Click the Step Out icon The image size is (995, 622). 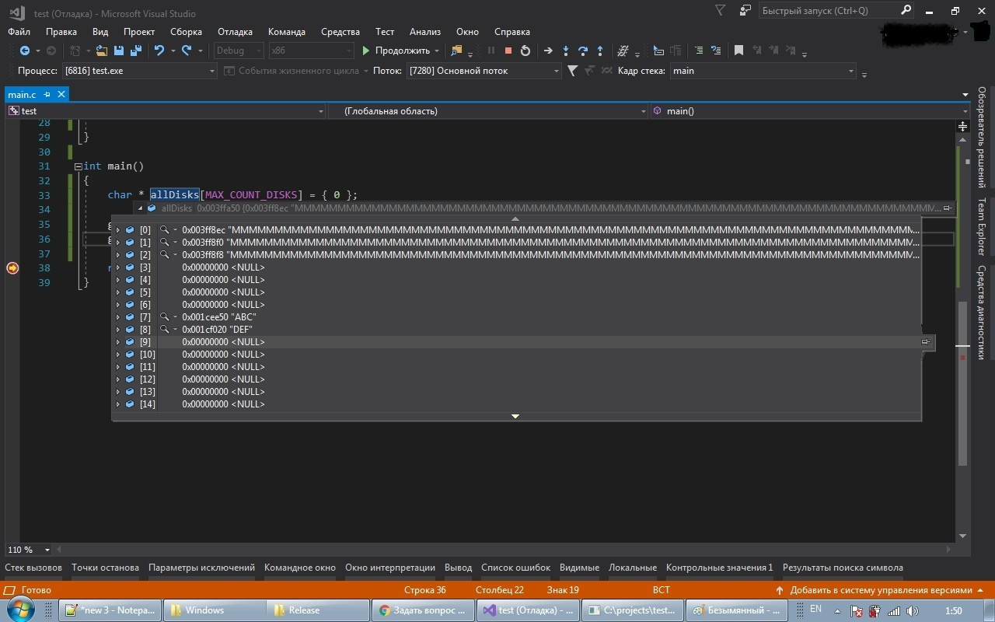[600, 51]
